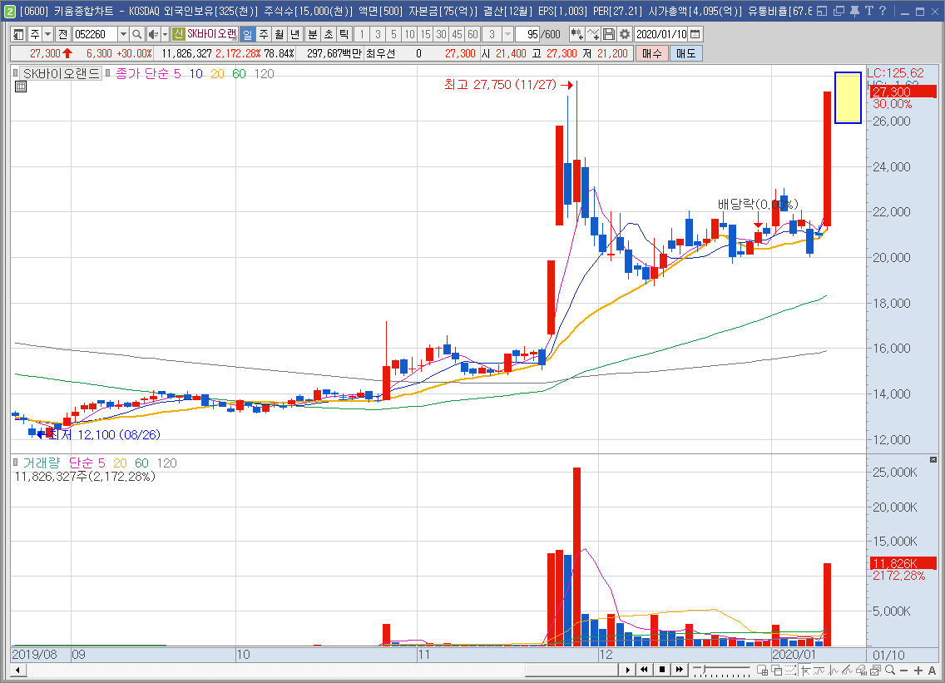The height and width of the screenshot is (683, 945).
Task: Click the 매도 sell button
Action: 685,53
